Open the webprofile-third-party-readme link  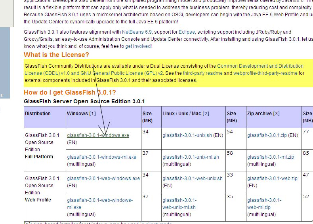pos(265,73)
